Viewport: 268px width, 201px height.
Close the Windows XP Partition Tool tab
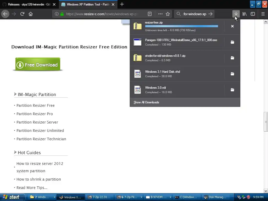coord(113,4)
